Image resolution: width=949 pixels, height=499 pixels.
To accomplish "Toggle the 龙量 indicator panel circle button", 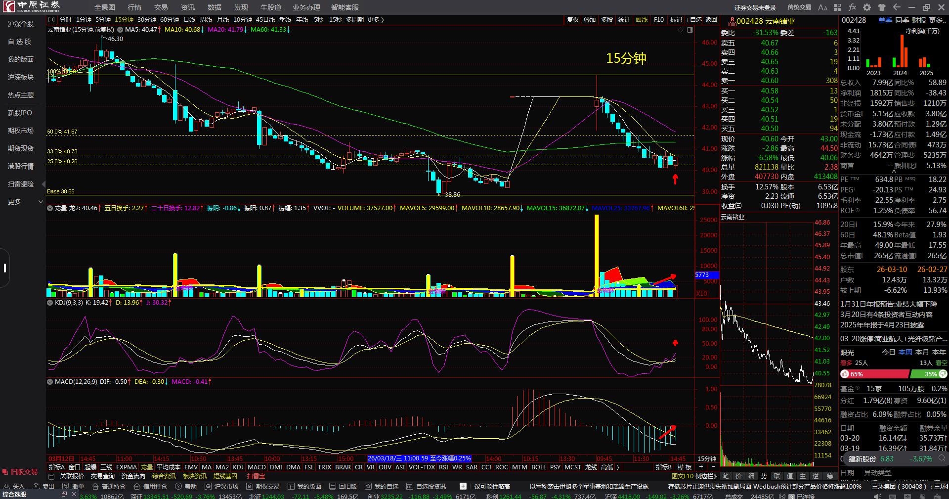I will 50,208.
